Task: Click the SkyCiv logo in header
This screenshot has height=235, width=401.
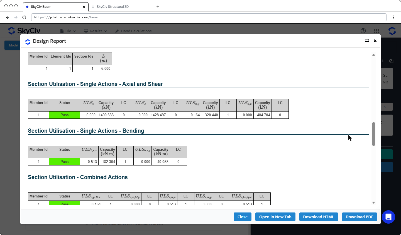Action: tap(24, 31)
